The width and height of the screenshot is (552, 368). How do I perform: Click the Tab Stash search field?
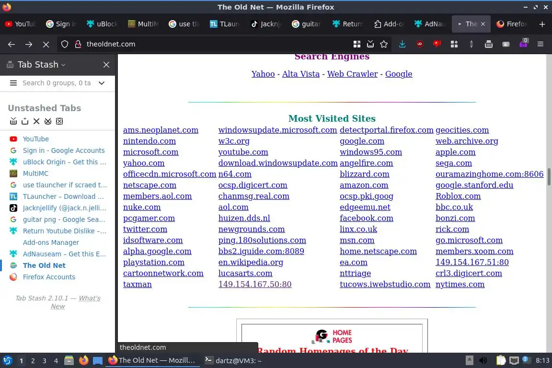[57, 83]
